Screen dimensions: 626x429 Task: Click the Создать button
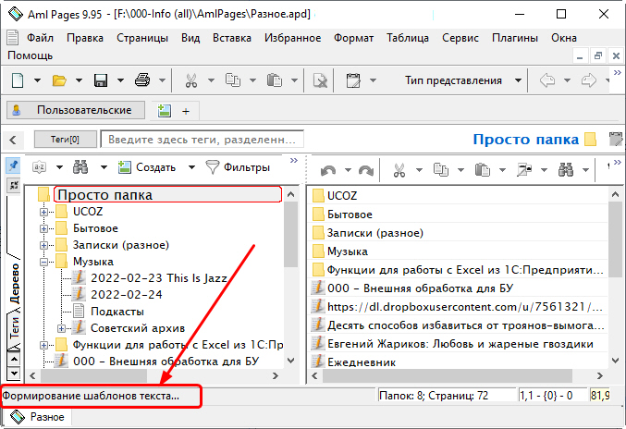(147, 167)
